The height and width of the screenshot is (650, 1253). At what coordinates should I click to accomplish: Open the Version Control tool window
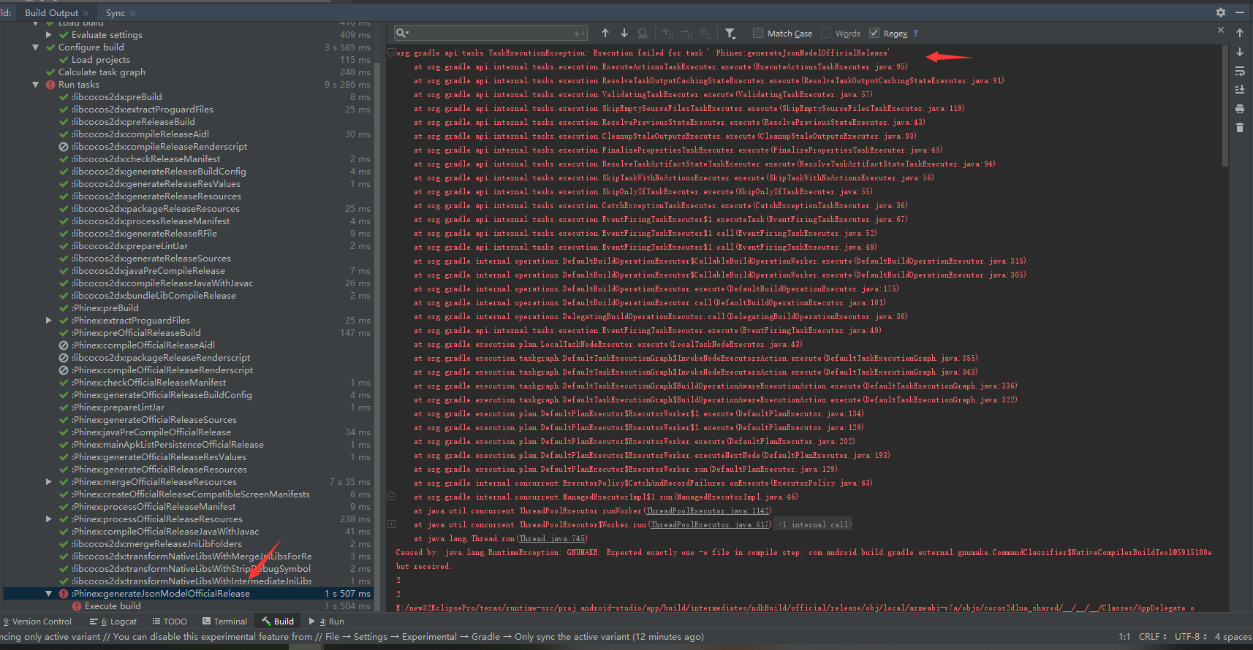(x=37, y=622)
